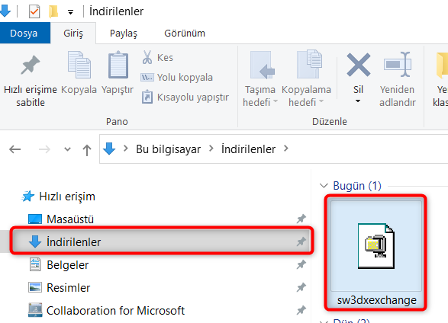The width and height of the screenshot is (448, 323).
Task: Click the Hızlı erişime sabitle pin icon
Action: point(31,65)
